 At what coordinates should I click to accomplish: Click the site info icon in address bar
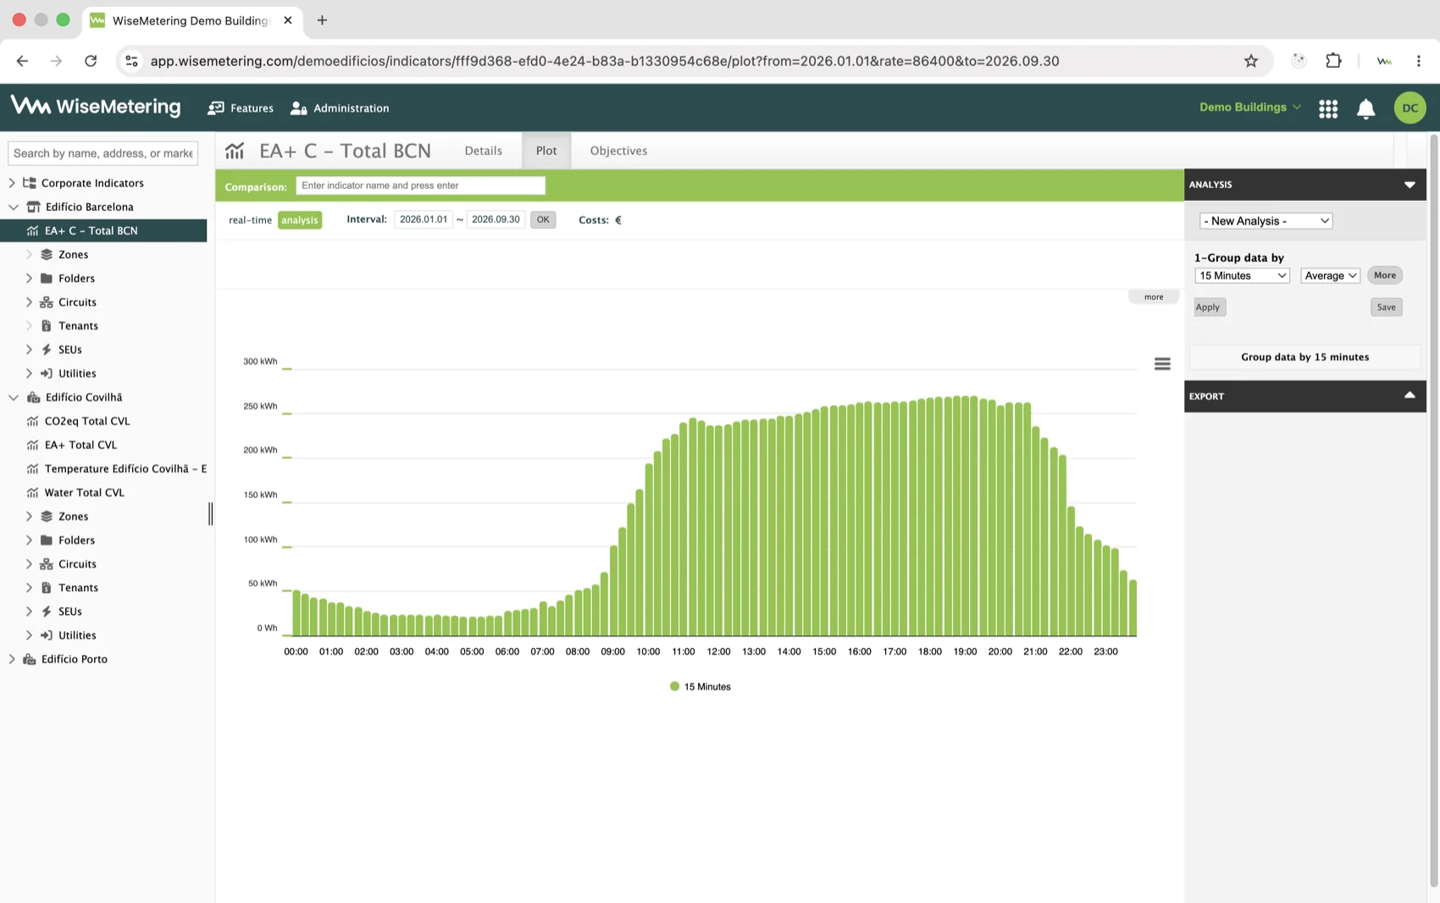click(131, 61)
